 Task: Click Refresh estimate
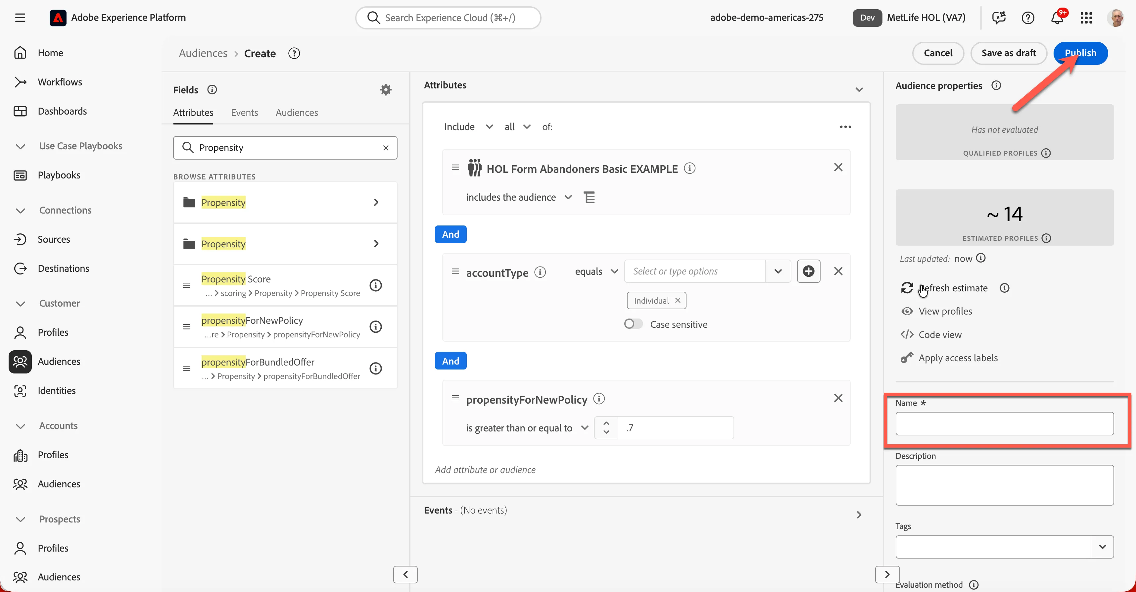tap(945, 288)
